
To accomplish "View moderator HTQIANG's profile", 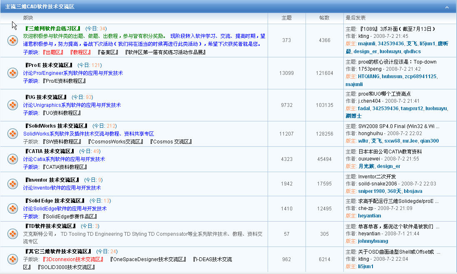I will click(x=369, y=76).
